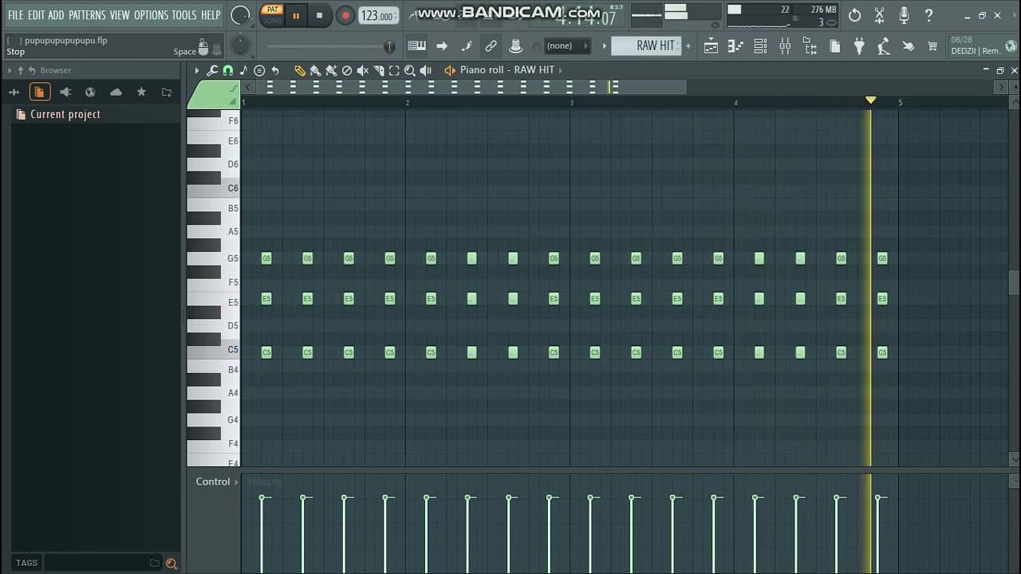This screenshot has height=574, width=1021.
Task: Click the piano roll wrench tools icon
Action: 212,70
